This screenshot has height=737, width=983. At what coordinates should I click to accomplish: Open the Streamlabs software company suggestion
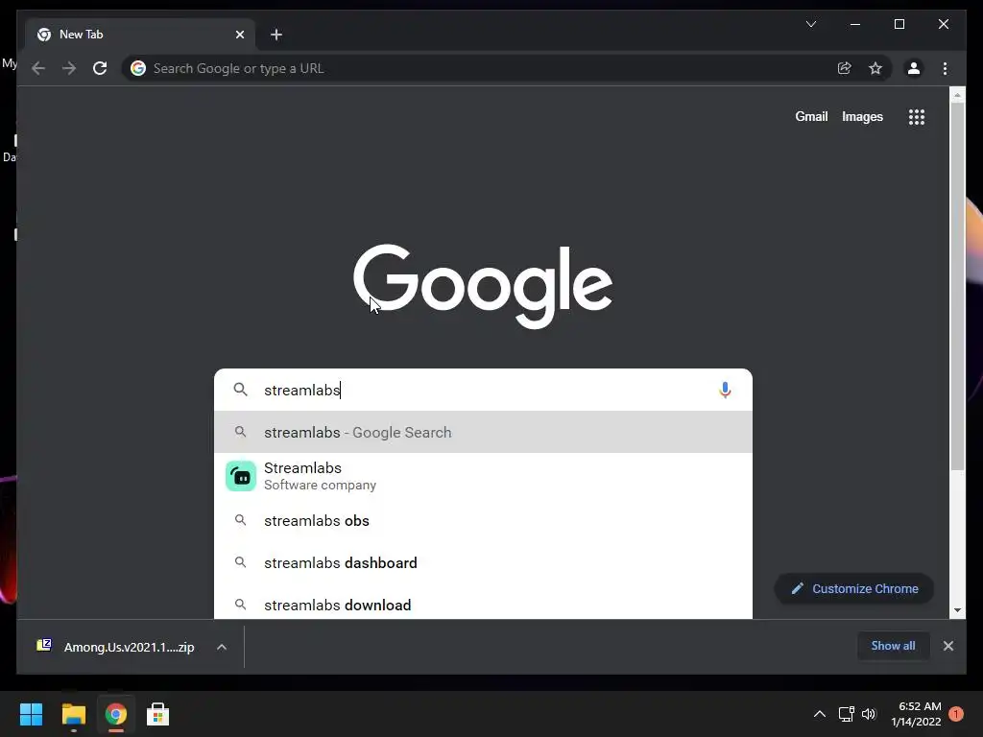click(x=483, y=476)
